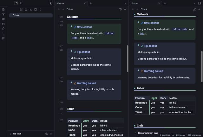Click the Lists heading in the right pane
This screenshot has height=137, width=203.
click(140, 126)
